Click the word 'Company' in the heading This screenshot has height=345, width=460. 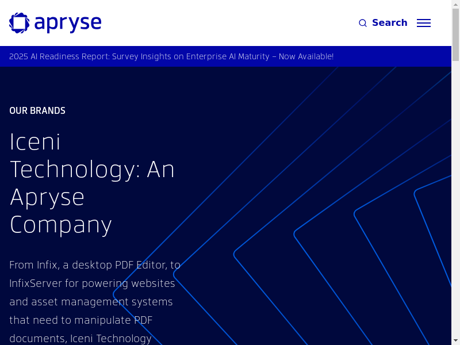(x=60, y=224)
